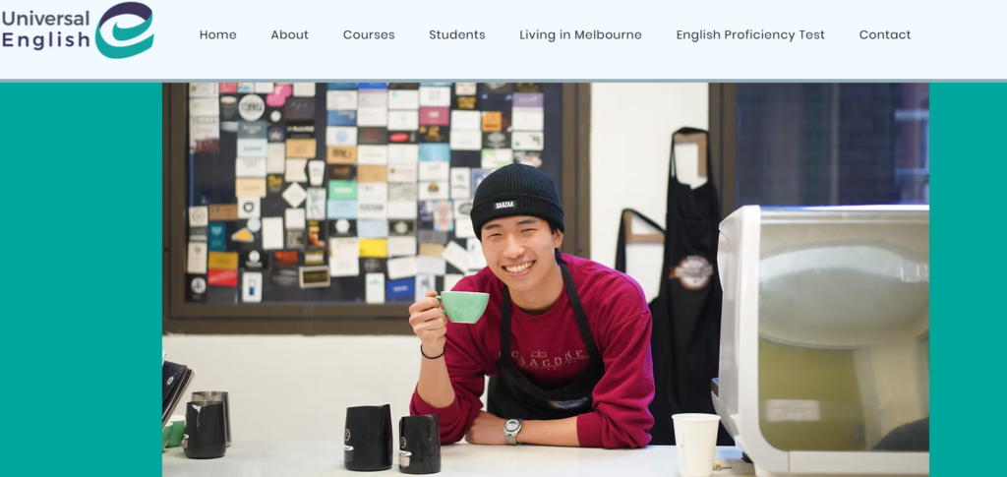Click the green coffee cup in photo
Screen dimensions: 1007x477
click(x=462, y=306)
